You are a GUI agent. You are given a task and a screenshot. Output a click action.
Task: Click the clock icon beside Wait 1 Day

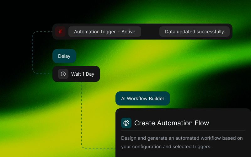[x=63, y=74]
